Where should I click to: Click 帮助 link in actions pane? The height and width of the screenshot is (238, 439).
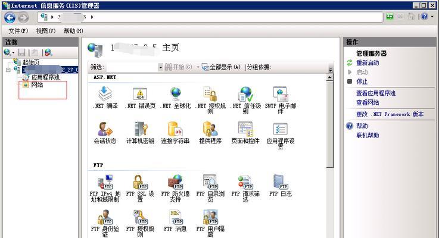(362, 126)
